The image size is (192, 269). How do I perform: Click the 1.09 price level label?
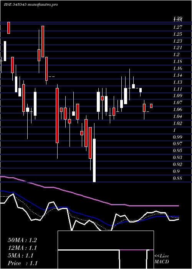coord(177,96)
